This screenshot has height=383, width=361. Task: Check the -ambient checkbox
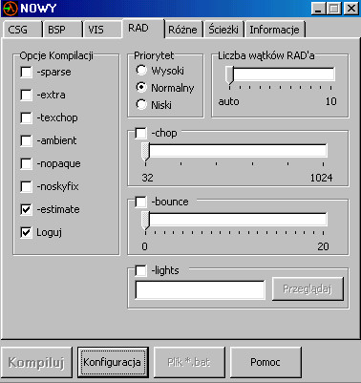26,140
